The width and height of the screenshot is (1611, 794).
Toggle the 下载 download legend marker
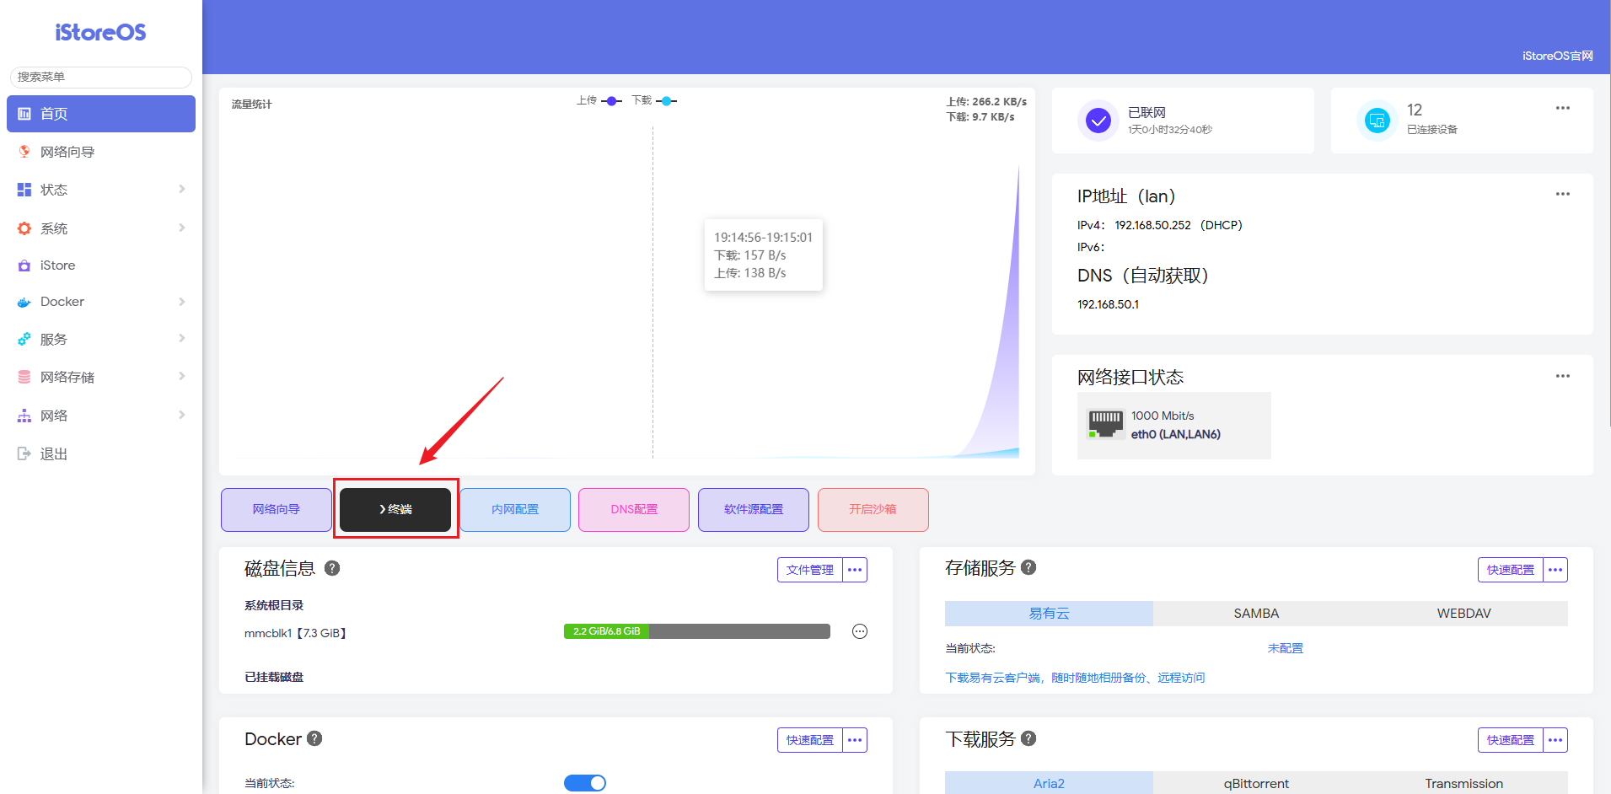(x=667, y=101)
